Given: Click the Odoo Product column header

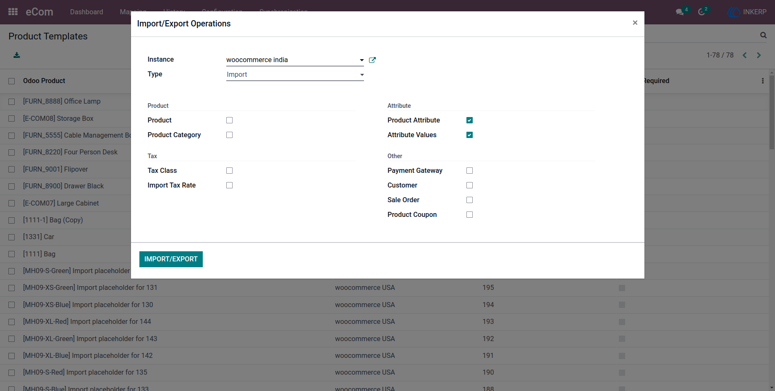Looking at the screenshot, I should [x=44, y=81].
